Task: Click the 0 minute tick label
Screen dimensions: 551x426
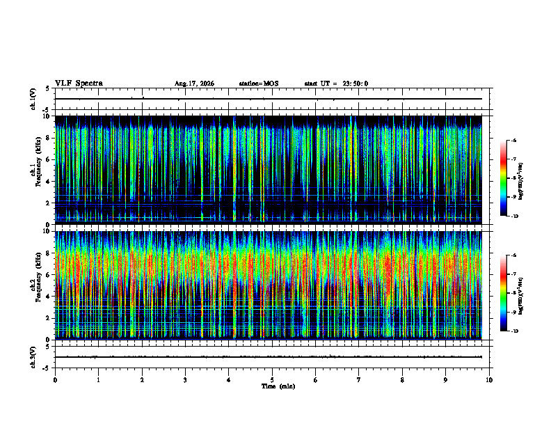Action: click(55, 380)
